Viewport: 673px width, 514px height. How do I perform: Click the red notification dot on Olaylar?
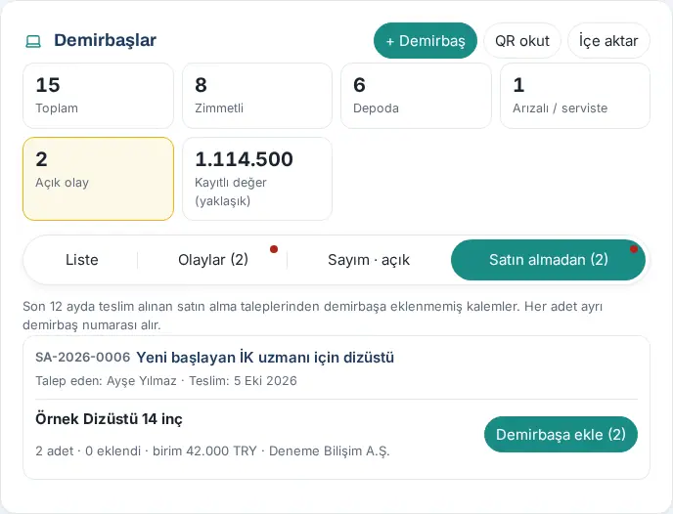pos(274,249)
